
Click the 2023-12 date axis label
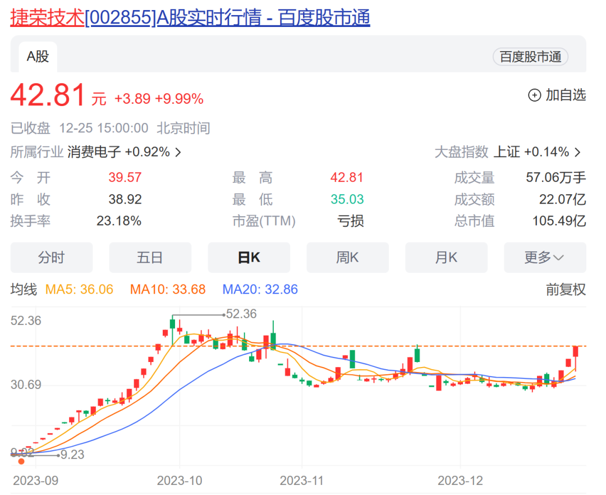(x=460, y=481)
